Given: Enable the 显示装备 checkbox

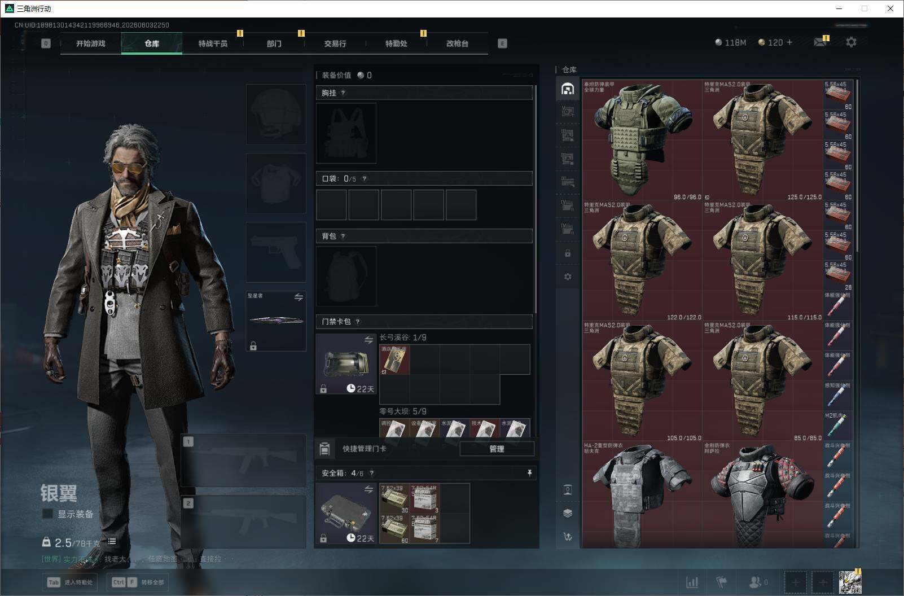Looking at the screenshot, I should point(48,514).
